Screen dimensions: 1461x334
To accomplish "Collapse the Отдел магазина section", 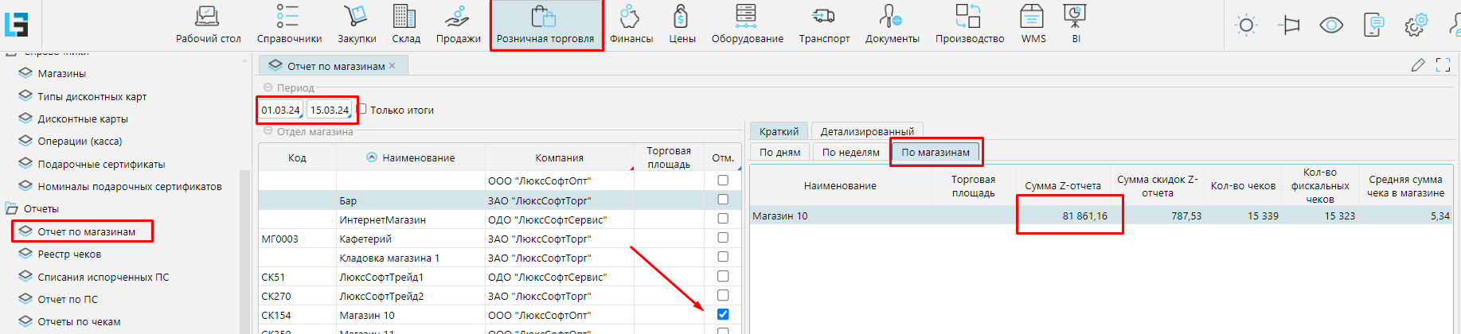I will 268,131.
